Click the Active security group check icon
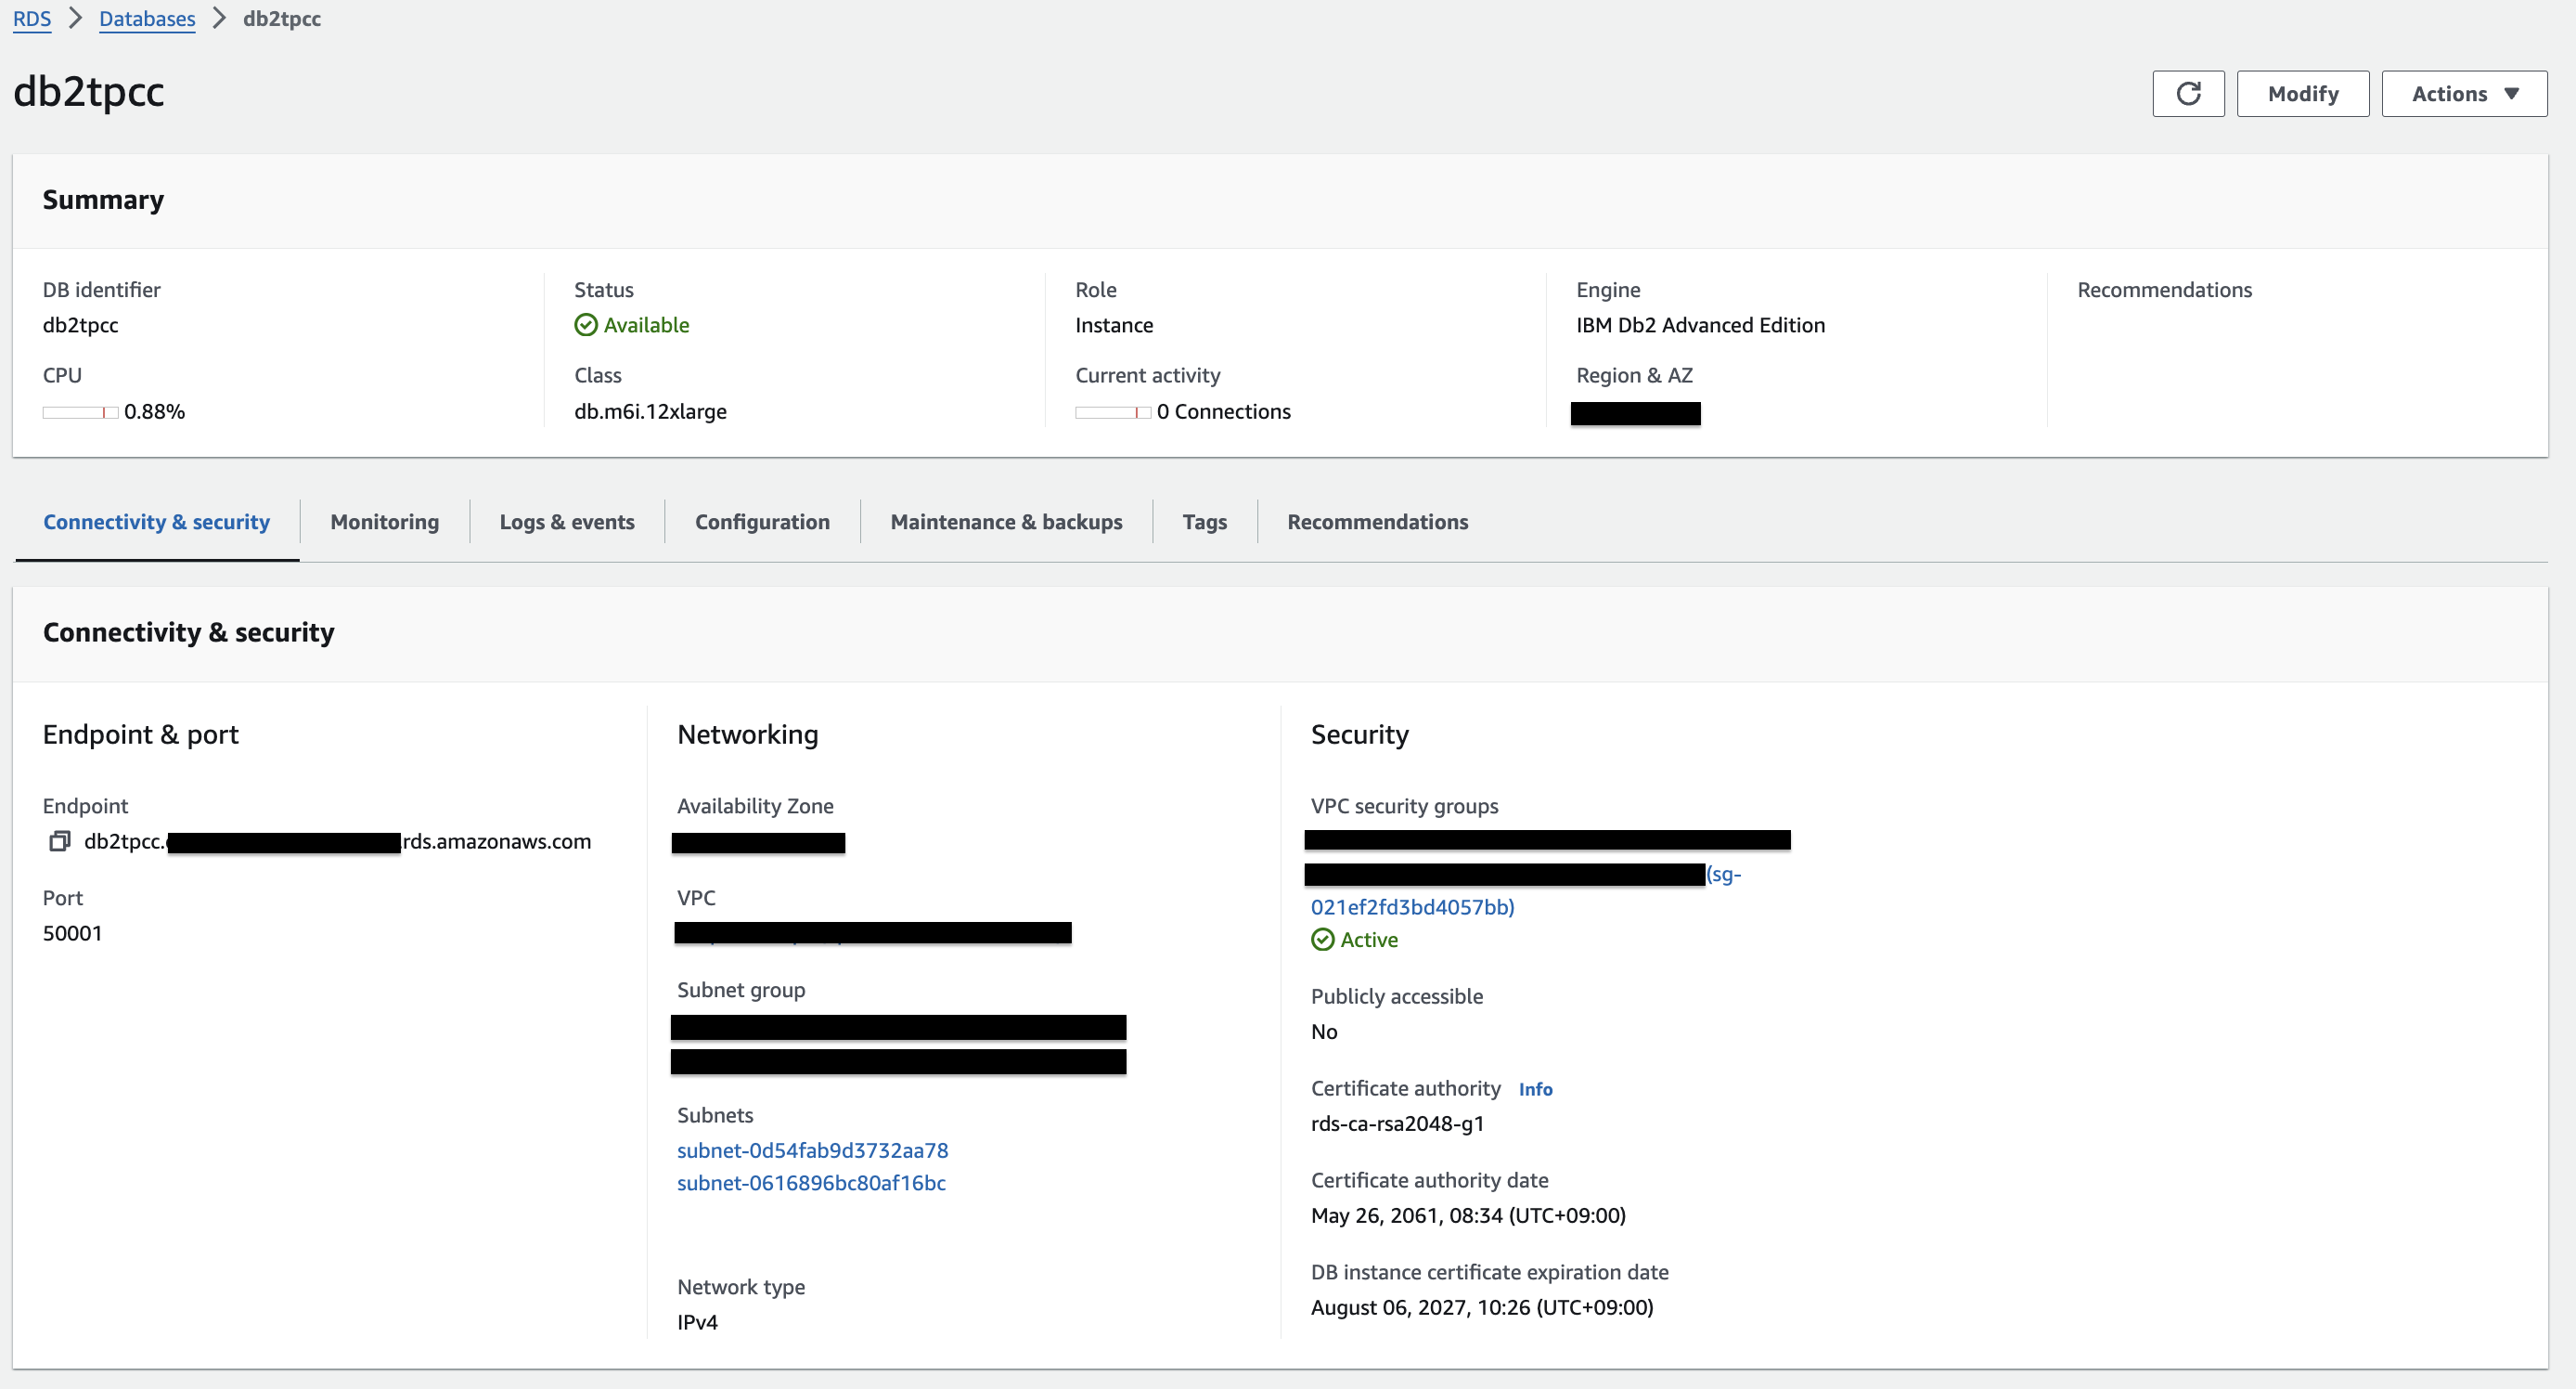 click(1322, 940)
